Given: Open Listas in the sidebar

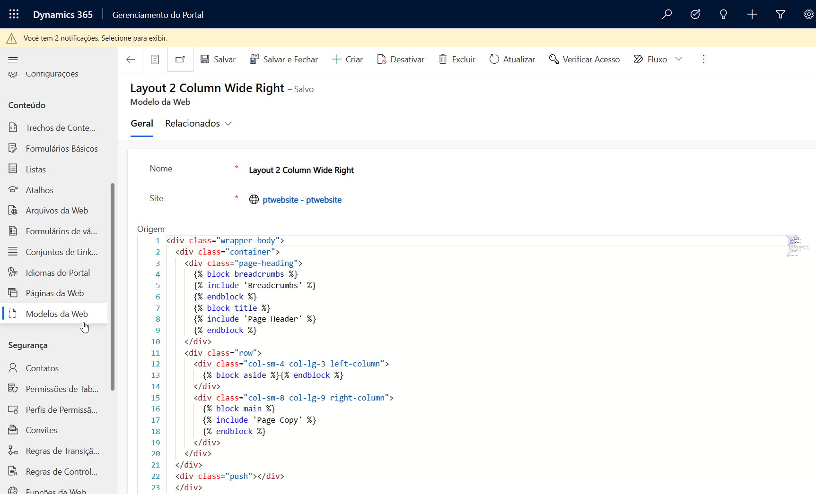Looking at the screenshot, I should point(54,170).
